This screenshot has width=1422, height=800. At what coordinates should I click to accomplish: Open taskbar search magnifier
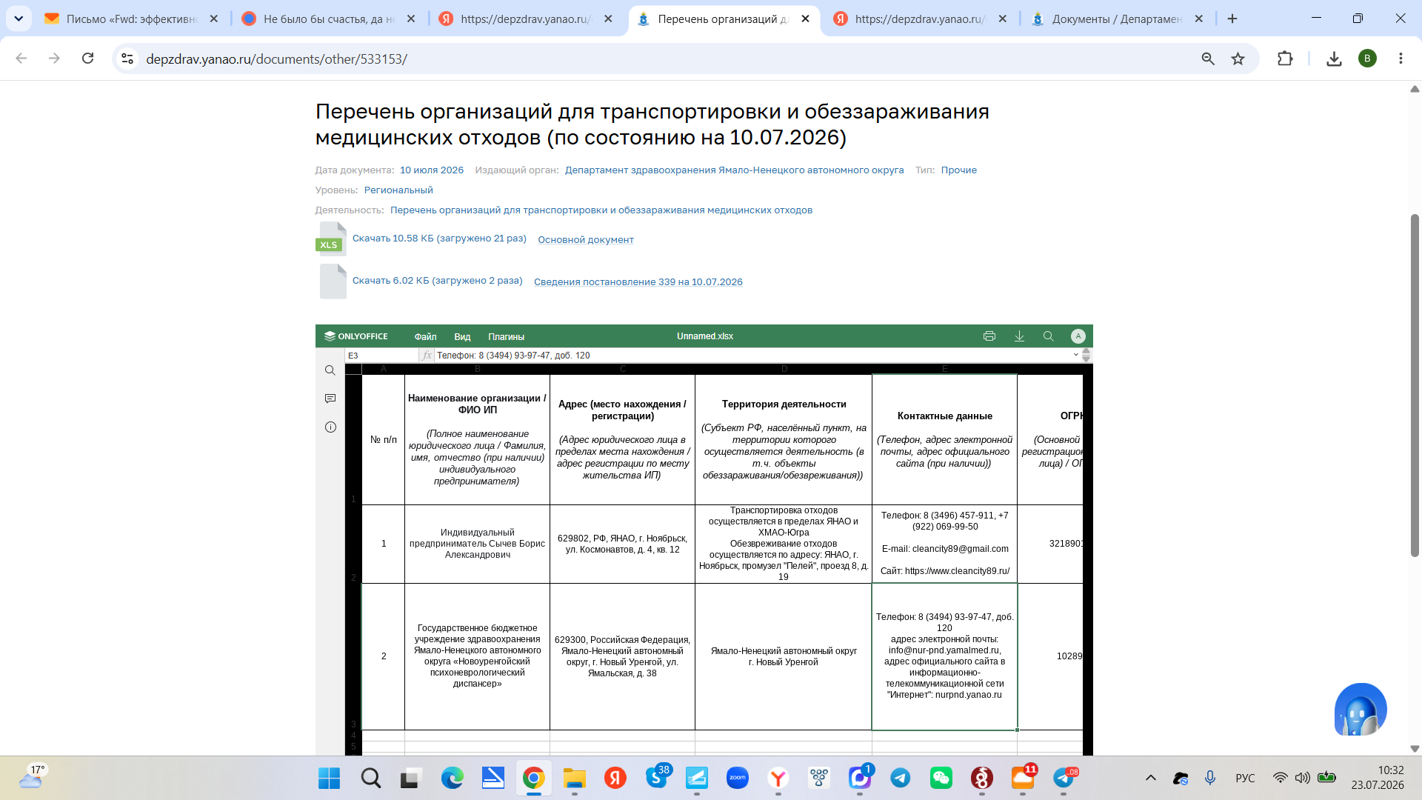pyautogui.click(x=371, y=778)
